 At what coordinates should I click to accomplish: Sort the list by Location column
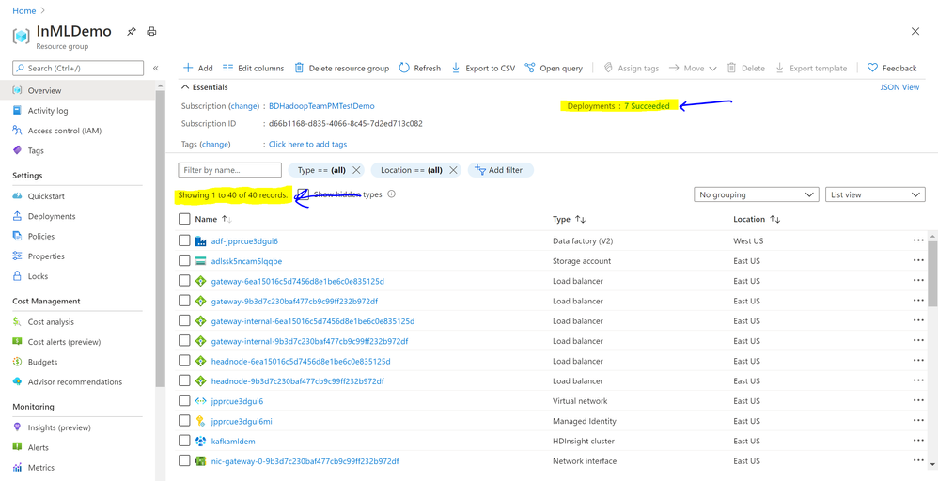point(757,220)
